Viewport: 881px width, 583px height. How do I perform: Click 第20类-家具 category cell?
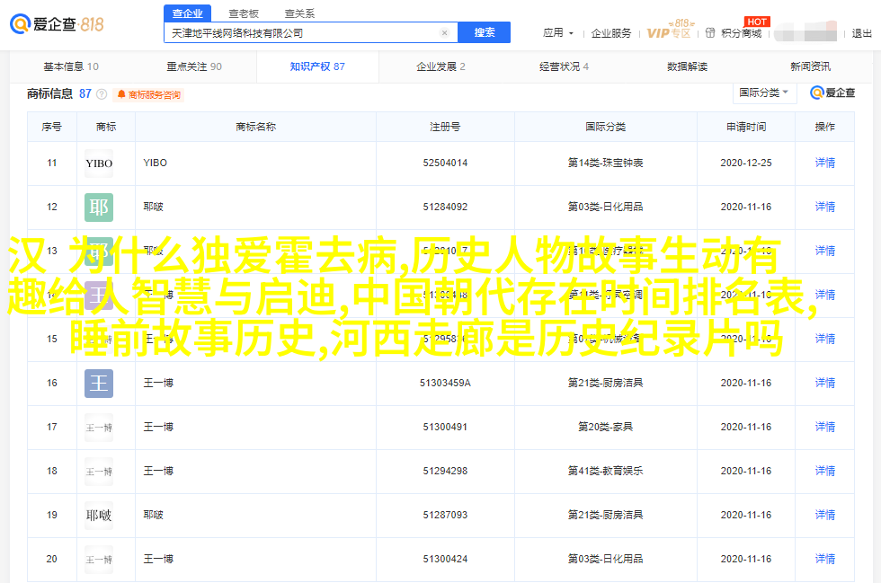pos(605,427)
